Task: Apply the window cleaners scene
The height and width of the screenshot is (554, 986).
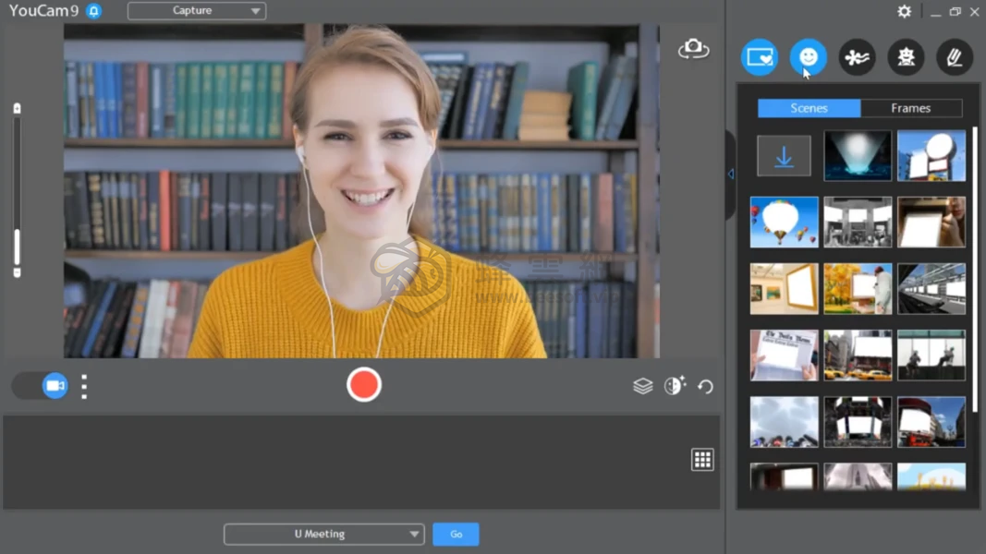Action: pyautogui.click(x=931, y=355)
